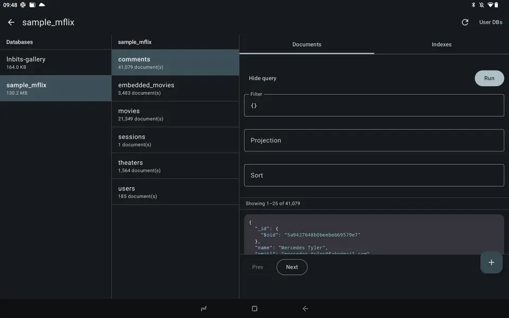Focus the Projection input field
This screenshot has width=509, height=318.
tap(374, 140)
